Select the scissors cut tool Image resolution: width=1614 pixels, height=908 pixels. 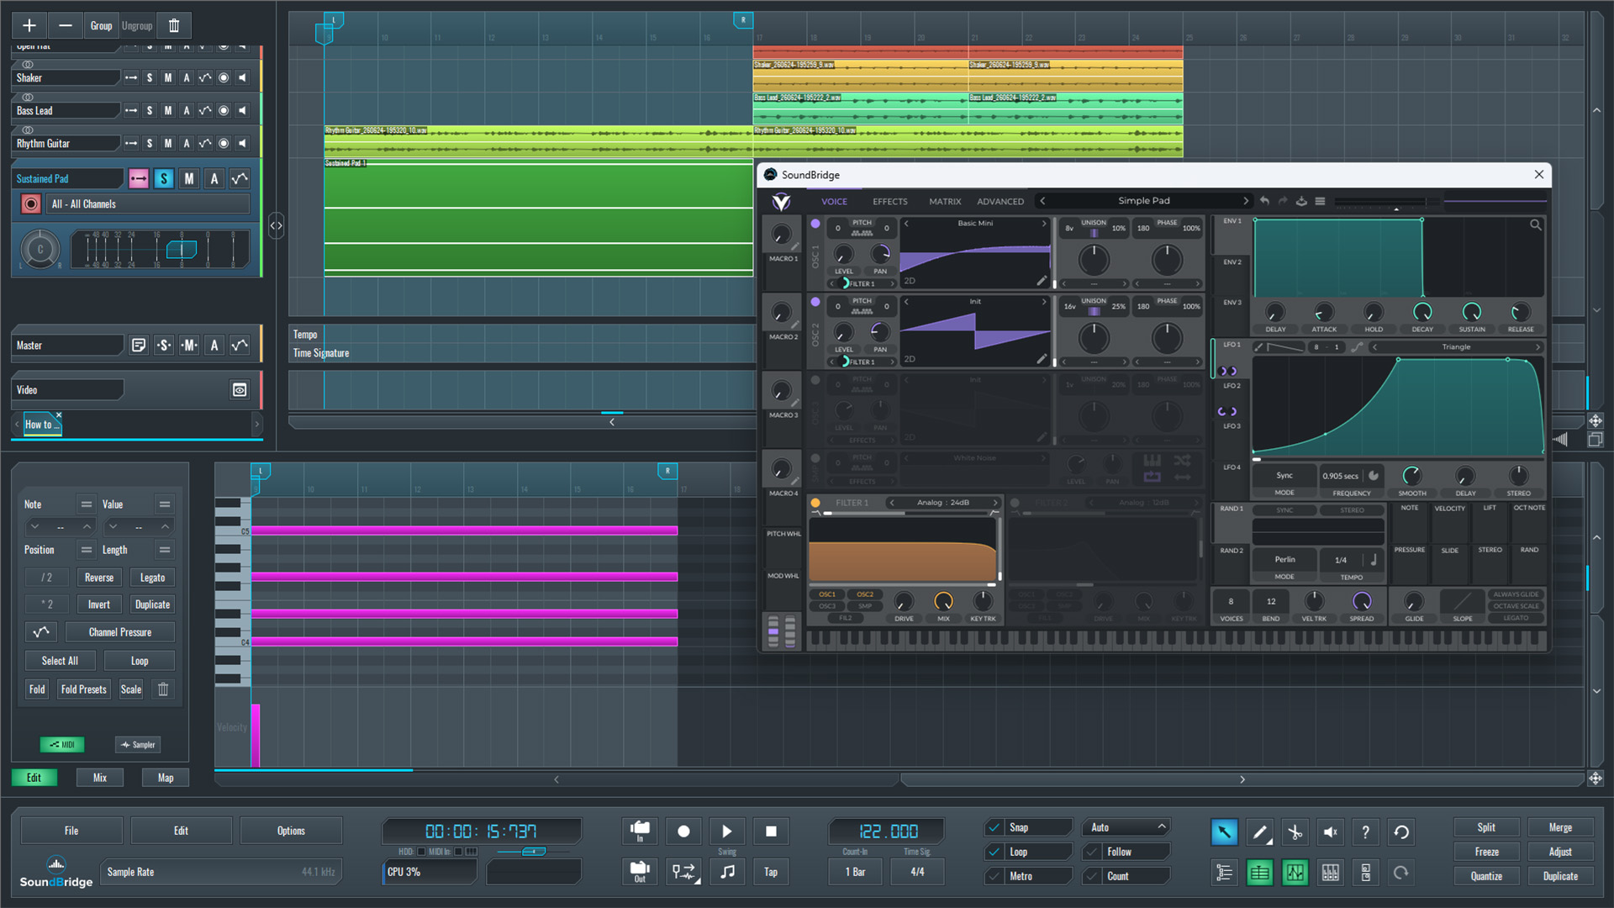(1295, 832)
